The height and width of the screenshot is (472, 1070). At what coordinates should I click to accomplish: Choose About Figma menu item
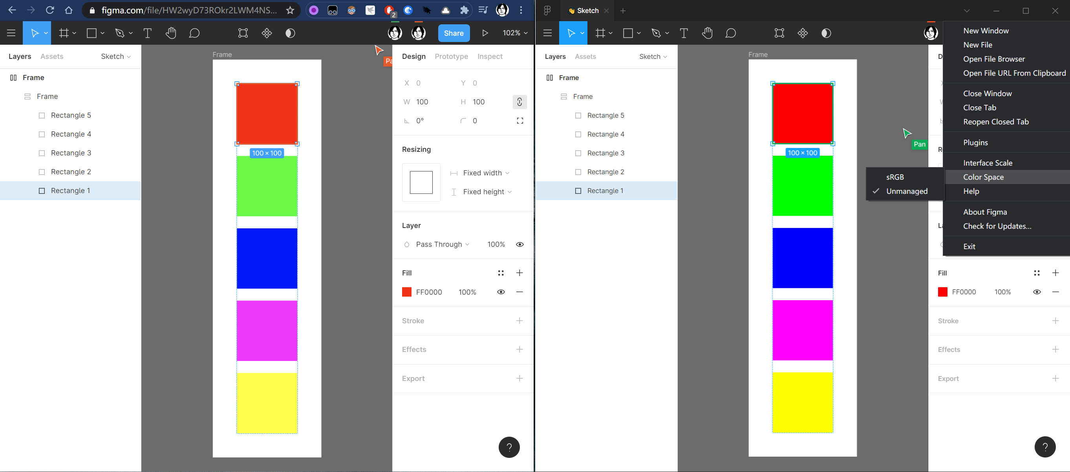1007,212
